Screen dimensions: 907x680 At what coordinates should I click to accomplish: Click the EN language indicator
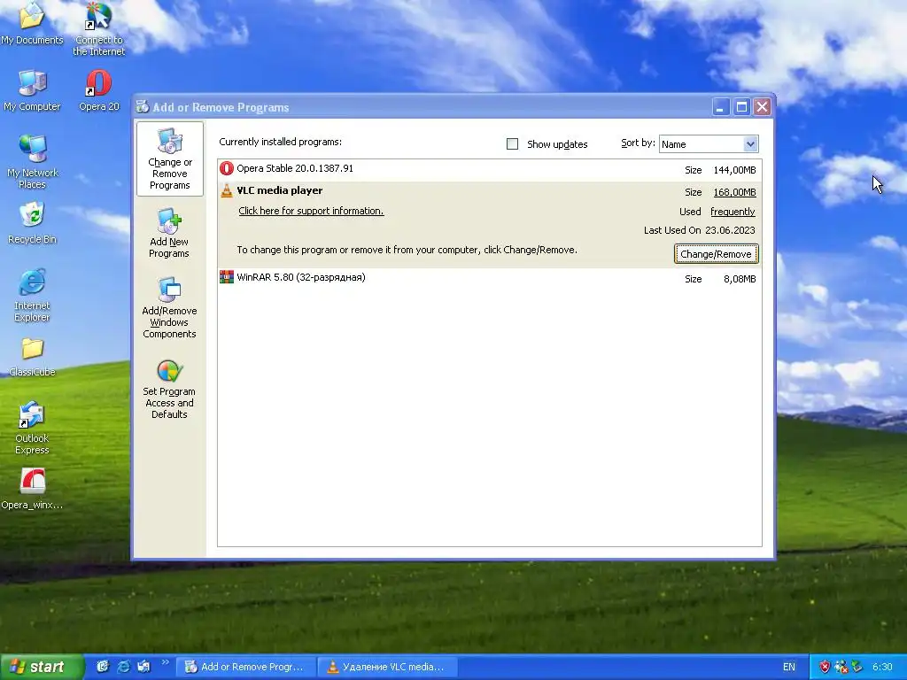point(789,667)
